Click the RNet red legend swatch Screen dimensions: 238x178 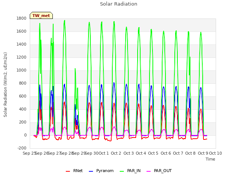tap(68, 171)
